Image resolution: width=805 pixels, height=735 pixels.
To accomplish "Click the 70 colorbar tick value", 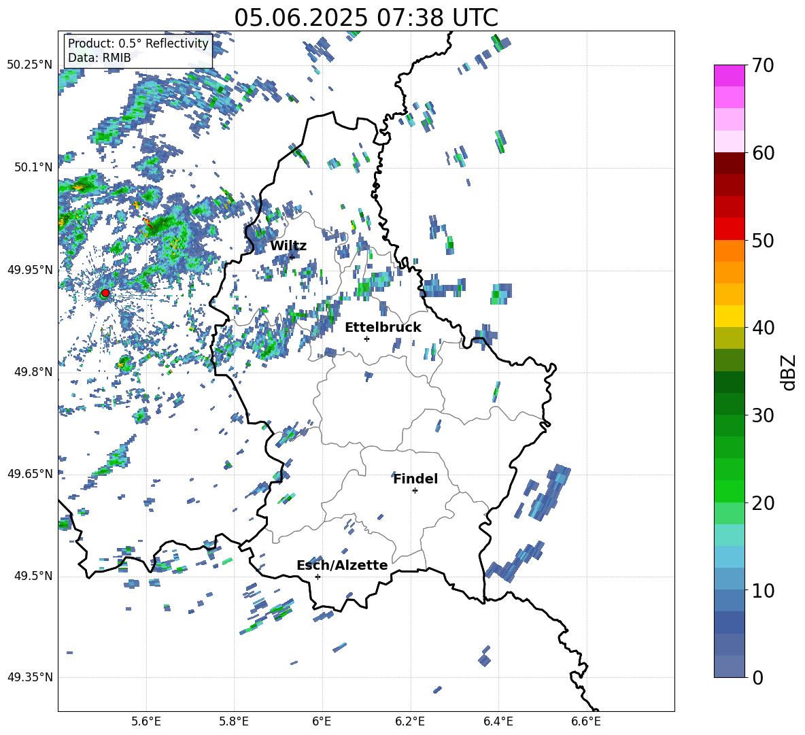I will point(763,65).
